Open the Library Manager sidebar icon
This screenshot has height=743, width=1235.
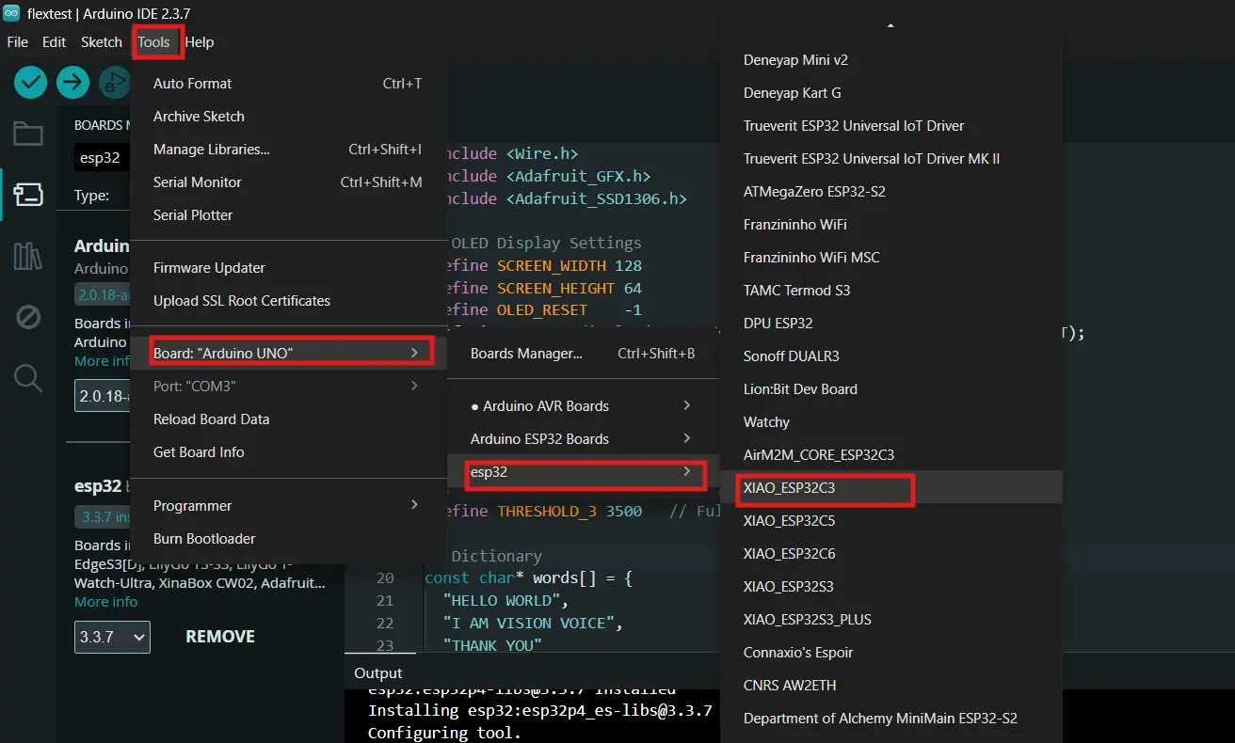pos(28,256)
